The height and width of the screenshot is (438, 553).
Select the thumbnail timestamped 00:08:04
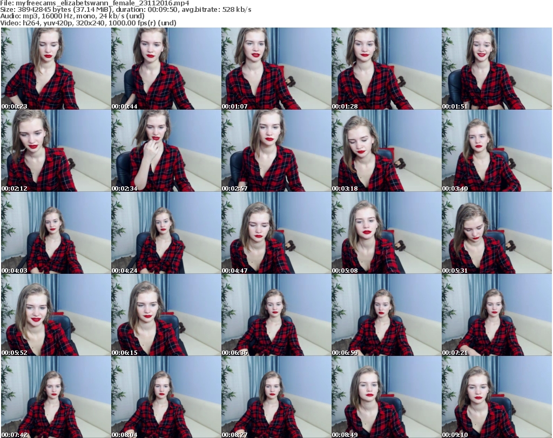tap(166, 397)
